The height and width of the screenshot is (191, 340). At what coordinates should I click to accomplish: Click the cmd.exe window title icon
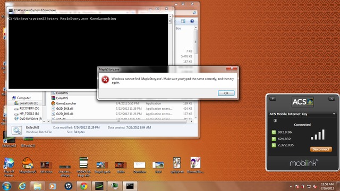(11, 10)
